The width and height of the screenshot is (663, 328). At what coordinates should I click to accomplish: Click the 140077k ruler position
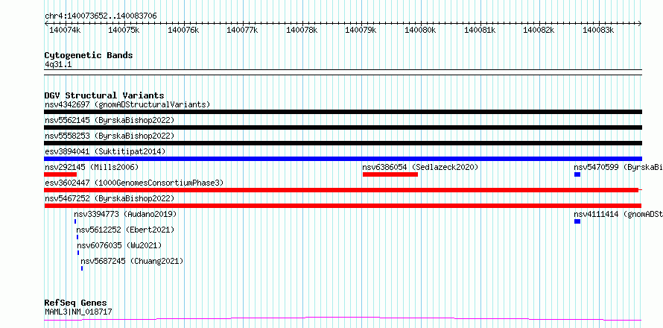coord(243,30)
